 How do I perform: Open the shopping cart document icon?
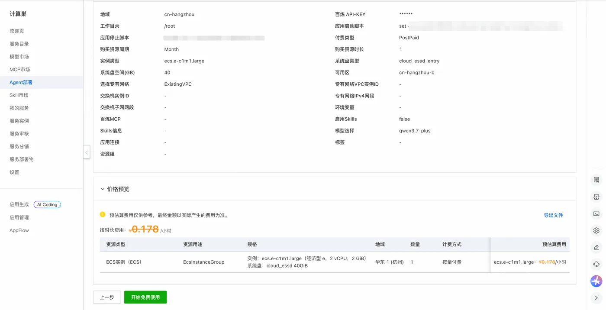coord(596,180)
